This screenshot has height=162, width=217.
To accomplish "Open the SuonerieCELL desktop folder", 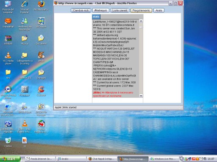I will tap(25, 74).
